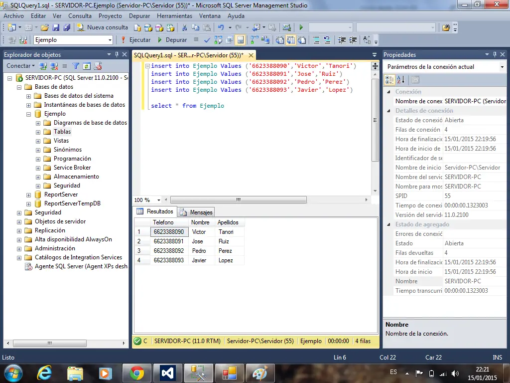
Task: Toggle Results to Grid mode
Action: click(x=291, y=40)
